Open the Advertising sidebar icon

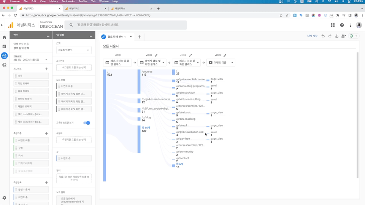(4, 65)
